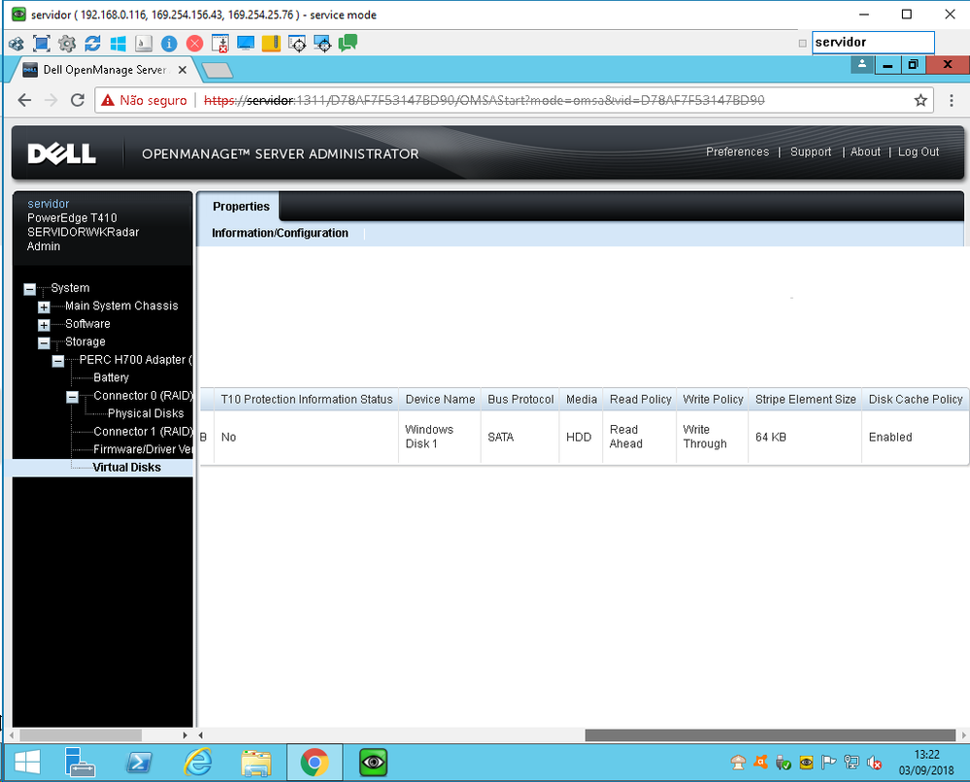This screenshot has width=970, height=782.
Task: Bookmark this page with the star icon
Action: pos(920,100)
